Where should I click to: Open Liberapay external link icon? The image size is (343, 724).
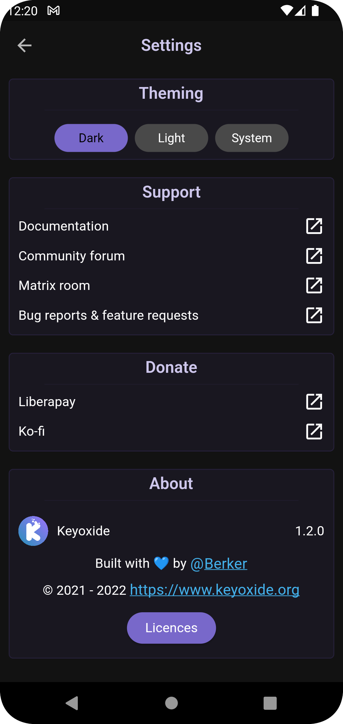click(x=314, y=402)
